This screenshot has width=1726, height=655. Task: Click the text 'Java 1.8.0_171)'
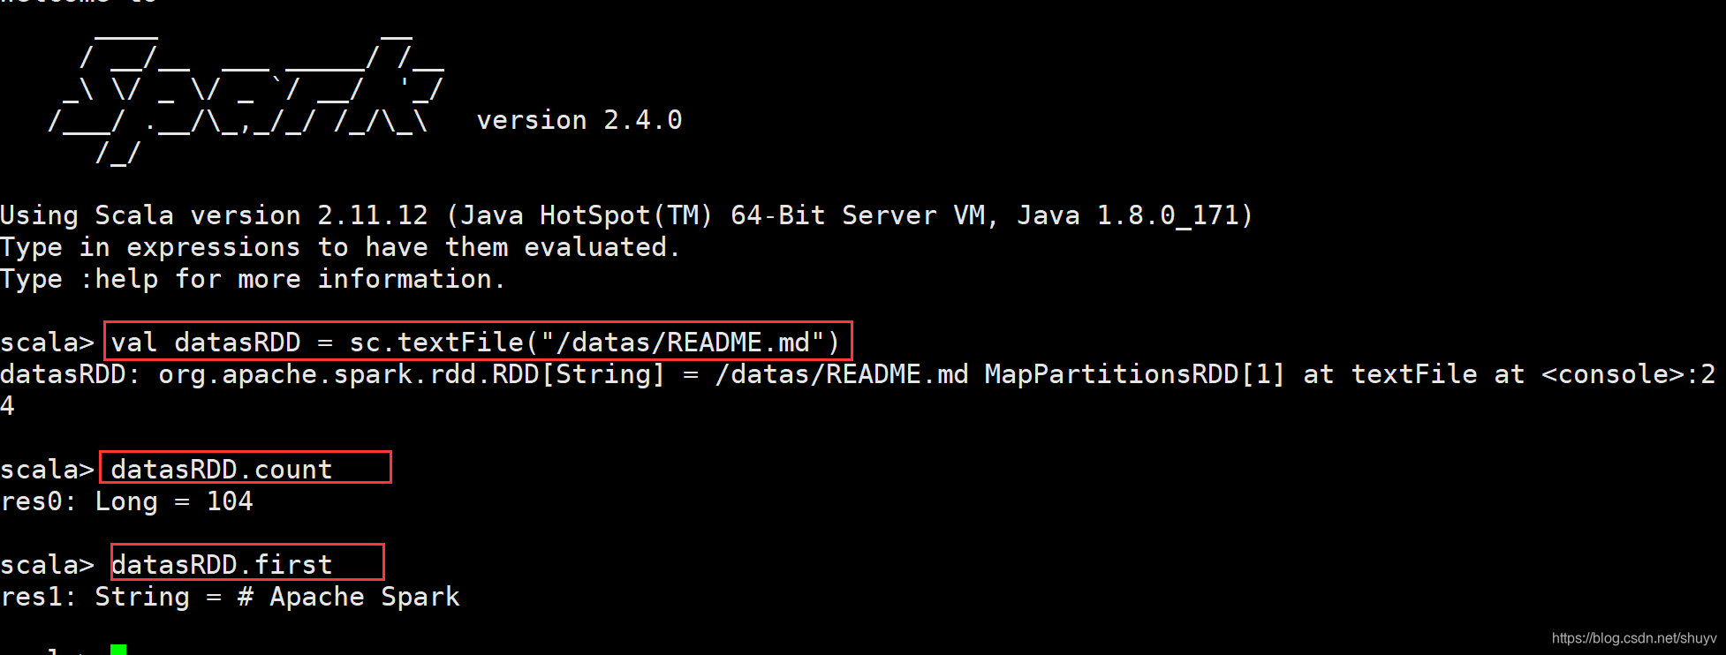(x=1135, y=215)
